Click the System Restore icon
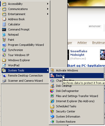 click(52, 122)
